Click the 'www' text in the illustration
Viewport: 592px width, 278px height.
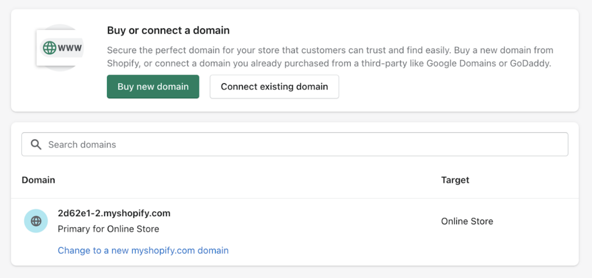click(x=70, y=49)
